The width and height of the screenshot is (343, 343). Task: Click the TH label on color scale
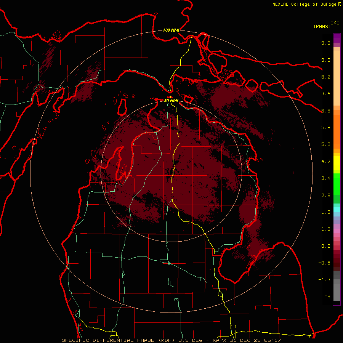[x=327, y=297]
